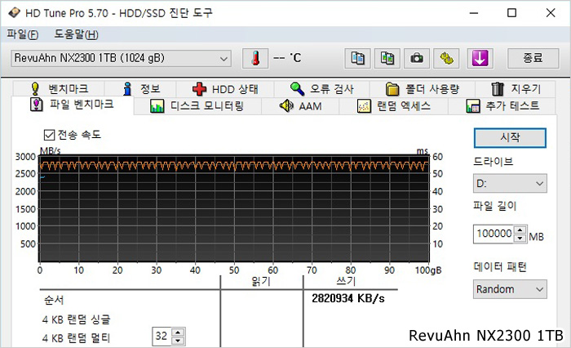This screenshot has height=348, width=571.
Task: Click the 쓰기 column header
Action: tap(346, 281)
